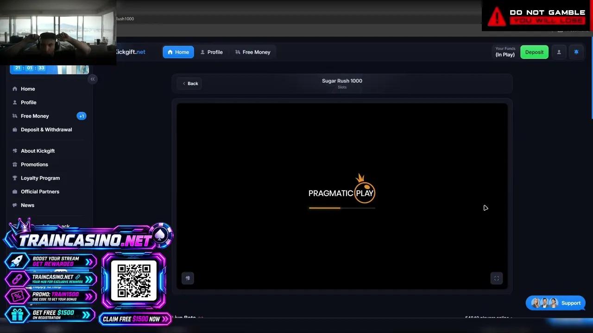Click the Sugar Rush 1000 game title
593x333 pixels.
pyautogui.click(x=342, y=81)
